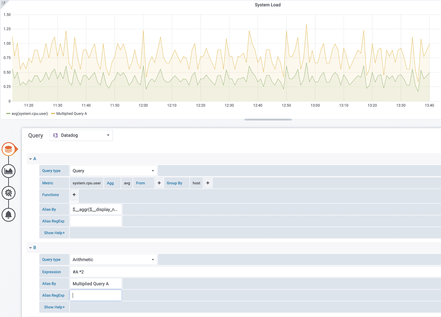Open the Queries tab database icon
Screen dimensions: 441x317
point(9,149)
